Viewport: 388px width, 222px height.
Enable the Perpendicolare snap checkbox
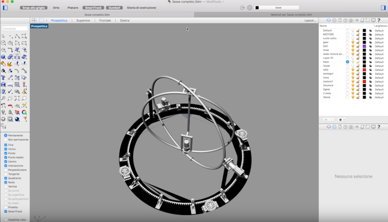[x=6, y=170]
